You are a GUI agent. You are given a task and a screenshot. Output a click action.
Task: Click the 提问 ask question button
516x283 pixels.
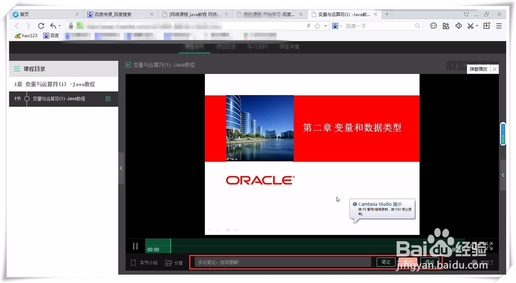point(429,262)
